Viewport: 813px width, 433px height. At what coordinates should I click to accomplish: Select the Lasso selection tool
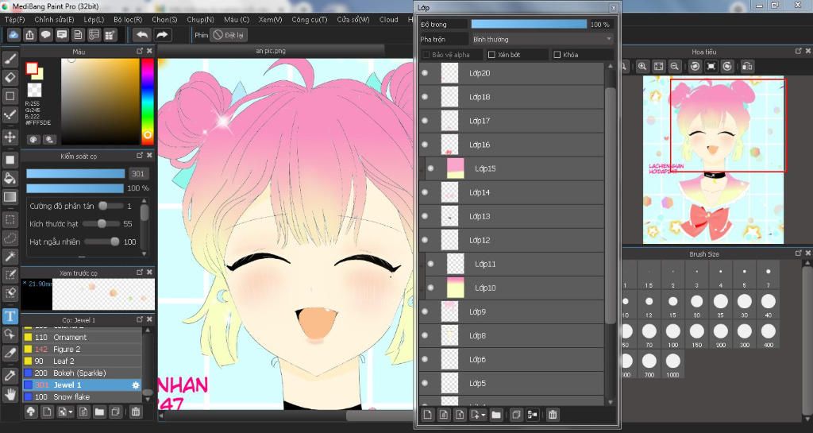click(x=10, y=238)
